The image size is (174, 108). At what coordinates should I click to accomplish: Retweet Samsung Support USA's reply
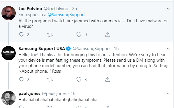tap(50, 80)
